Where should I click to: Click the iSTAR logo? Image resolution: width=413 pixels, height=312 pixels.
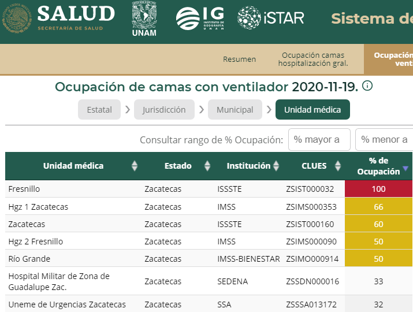pyautogui.click(x=270, y=18)
